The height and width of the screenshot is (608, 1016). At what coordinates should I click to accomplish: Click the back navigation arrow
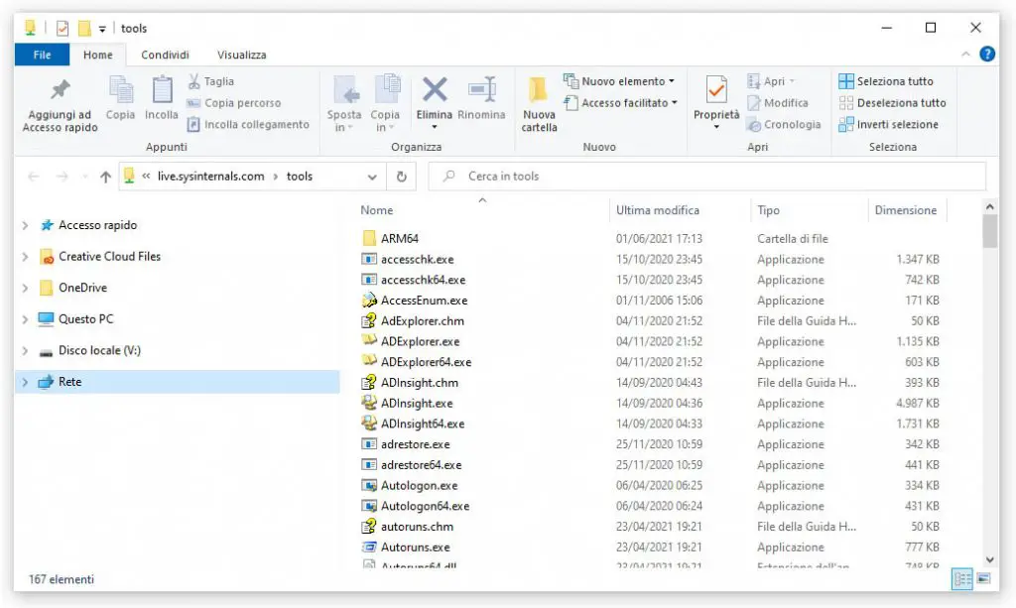[34, 177]
